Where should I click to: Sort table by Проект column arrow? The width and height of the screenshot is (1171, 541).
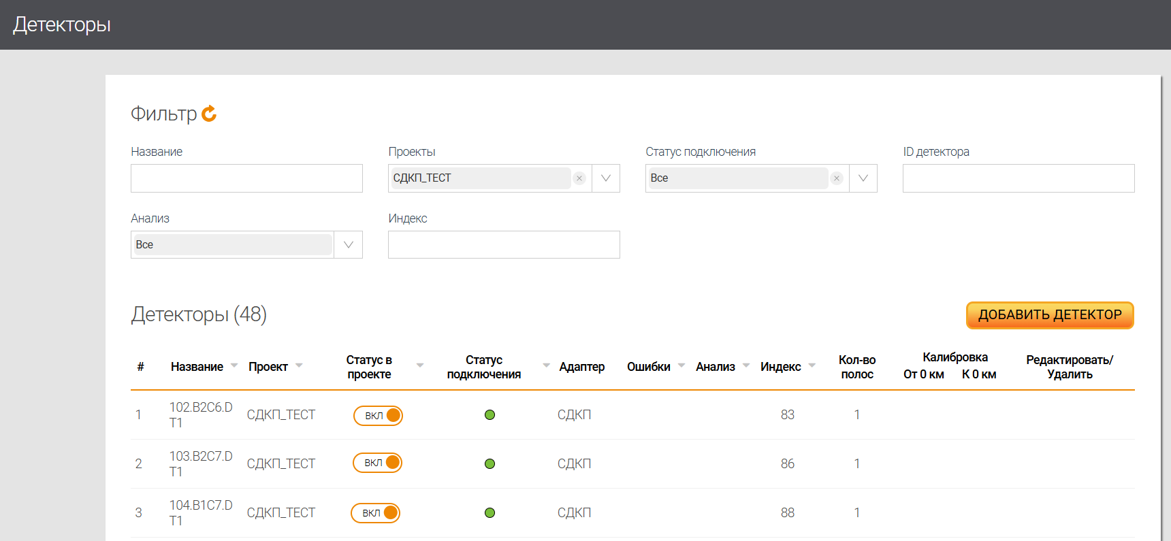pyautogui.click(x=299, y=366)
